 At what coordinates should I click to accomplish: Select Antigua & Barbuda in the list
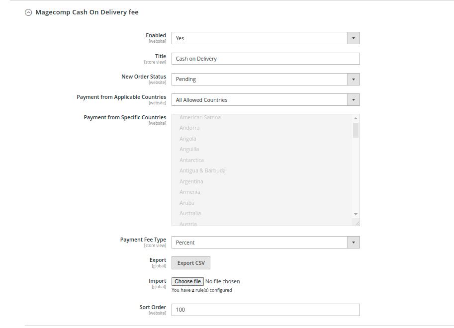[202, 171]
